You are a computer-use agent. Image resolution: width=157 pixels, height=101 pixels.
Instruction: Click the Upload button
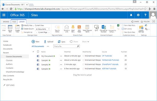49,42
